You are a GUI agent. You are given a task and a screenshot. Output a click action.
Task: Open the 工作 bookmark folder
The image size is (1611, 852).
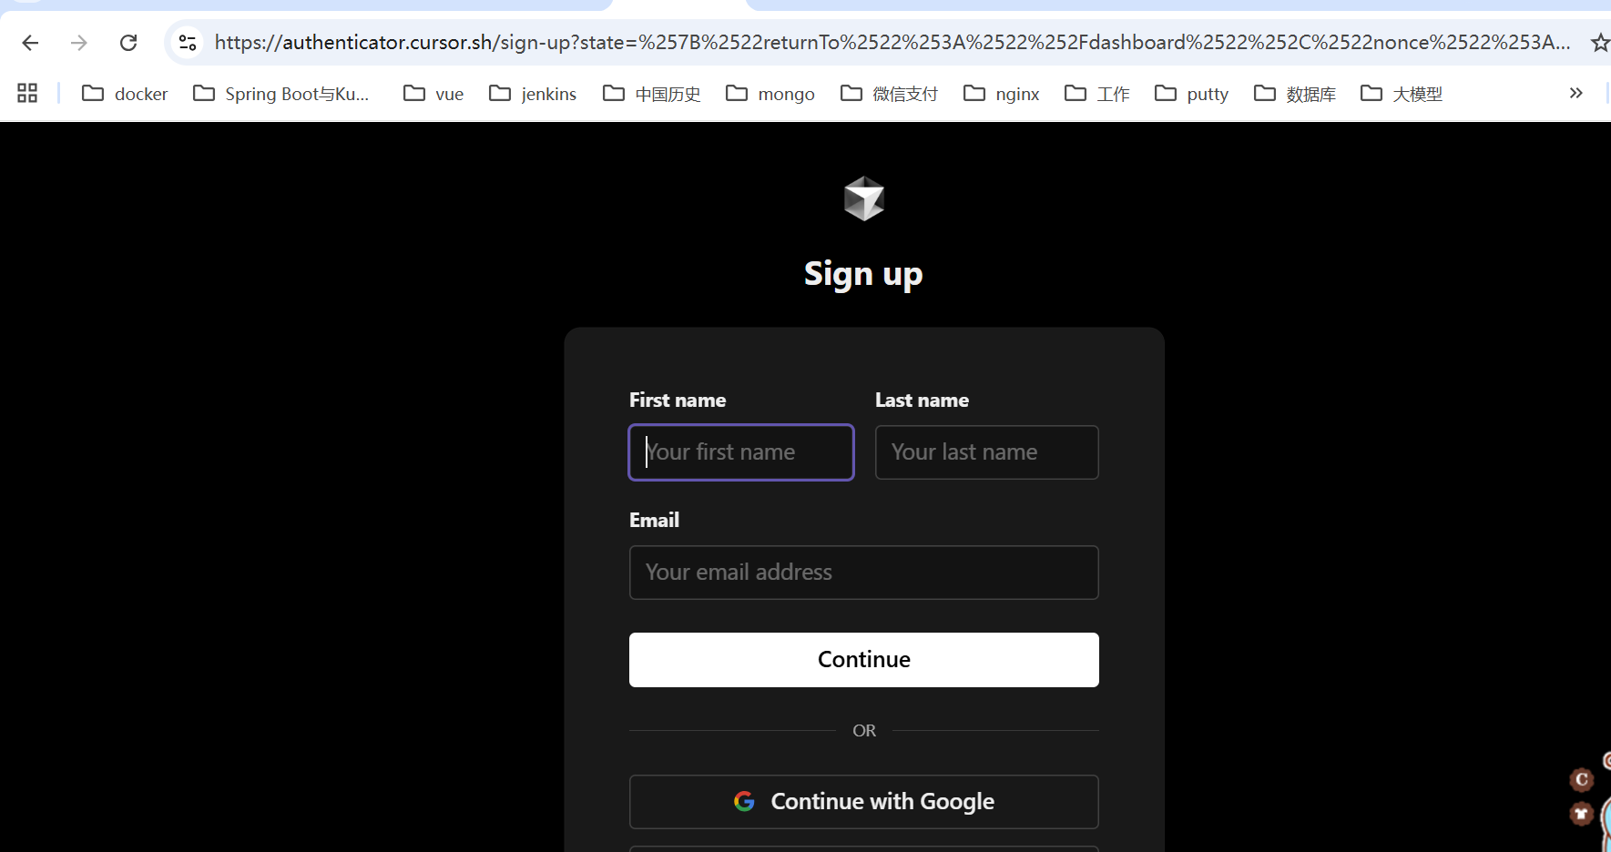tap(1097, 94)
